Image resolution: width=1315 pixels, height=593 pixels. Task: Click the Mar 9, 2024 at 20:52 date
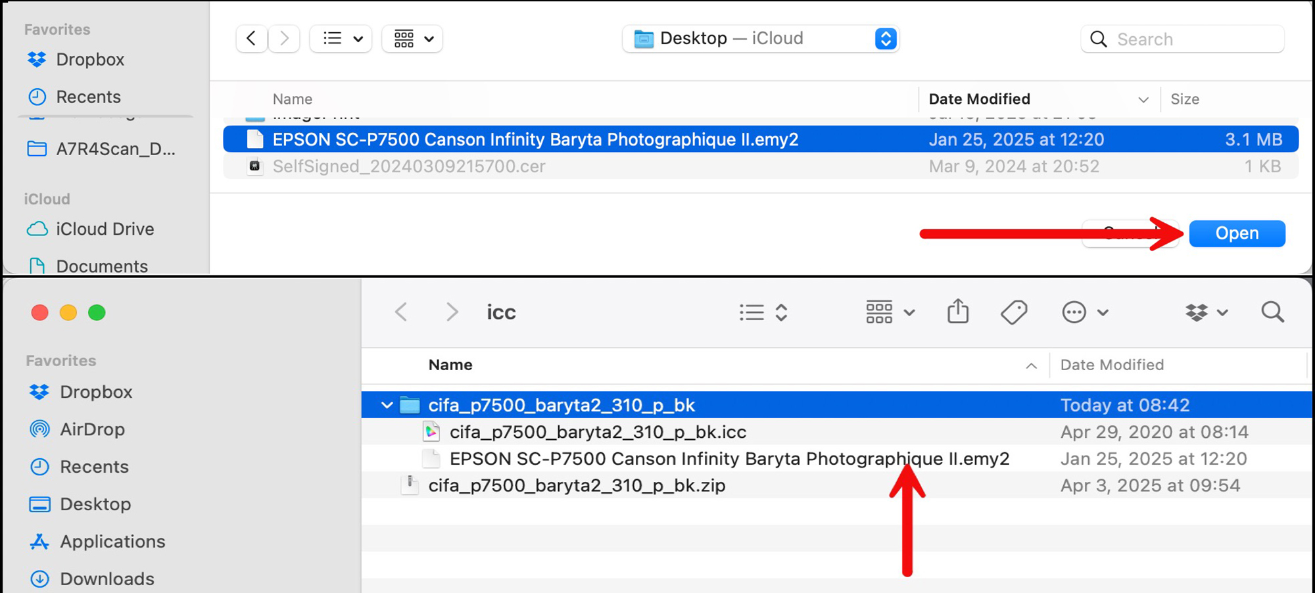tap(1014, 166)
